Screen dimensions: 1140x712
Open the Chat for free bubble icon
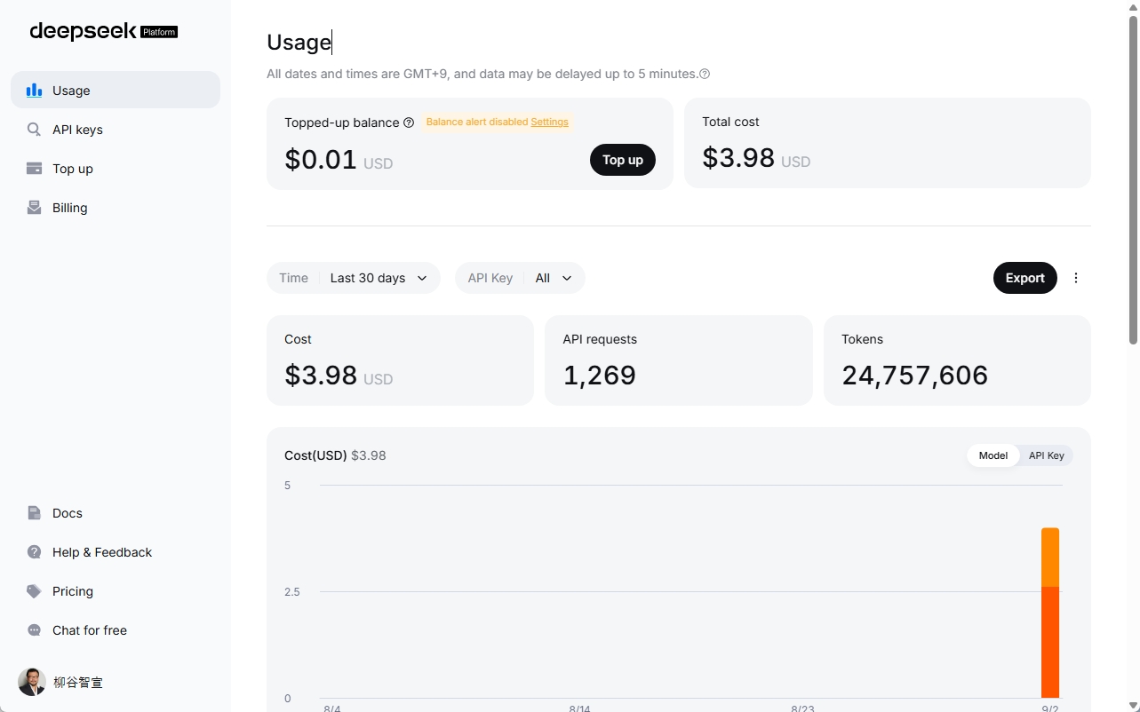tap(34, 629)
